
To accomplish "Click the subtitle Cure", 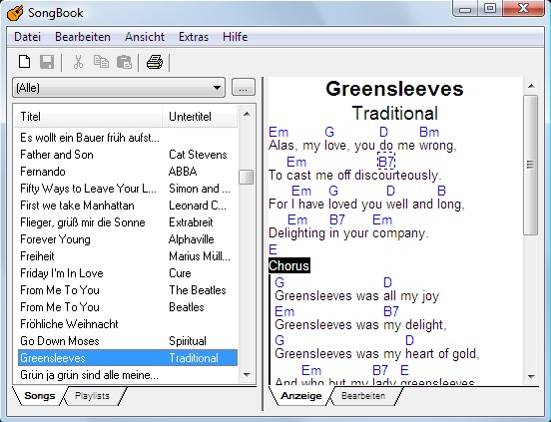I will [180, 273].
